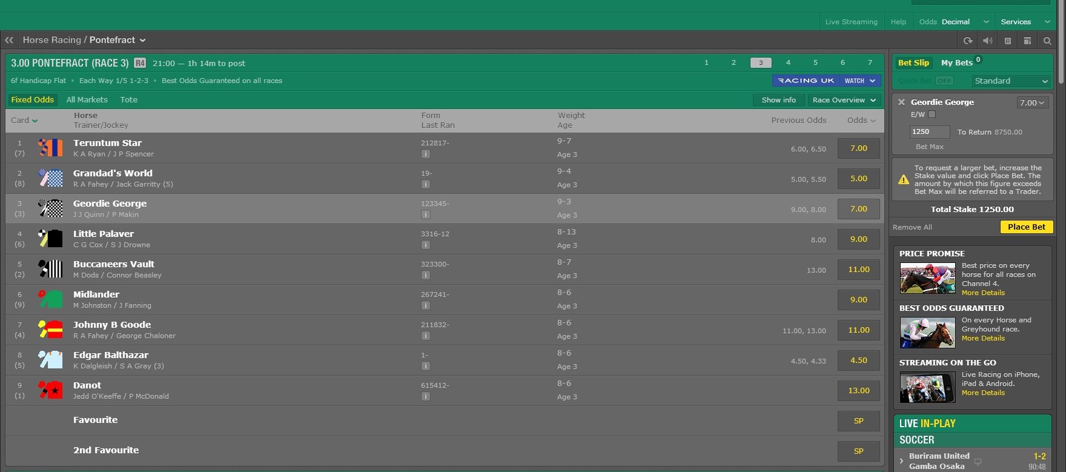Image resolution: width=1066 pixels, height=472 pixels.
Task: Remove Geordie George via the X icon
Action: [901, 102]
